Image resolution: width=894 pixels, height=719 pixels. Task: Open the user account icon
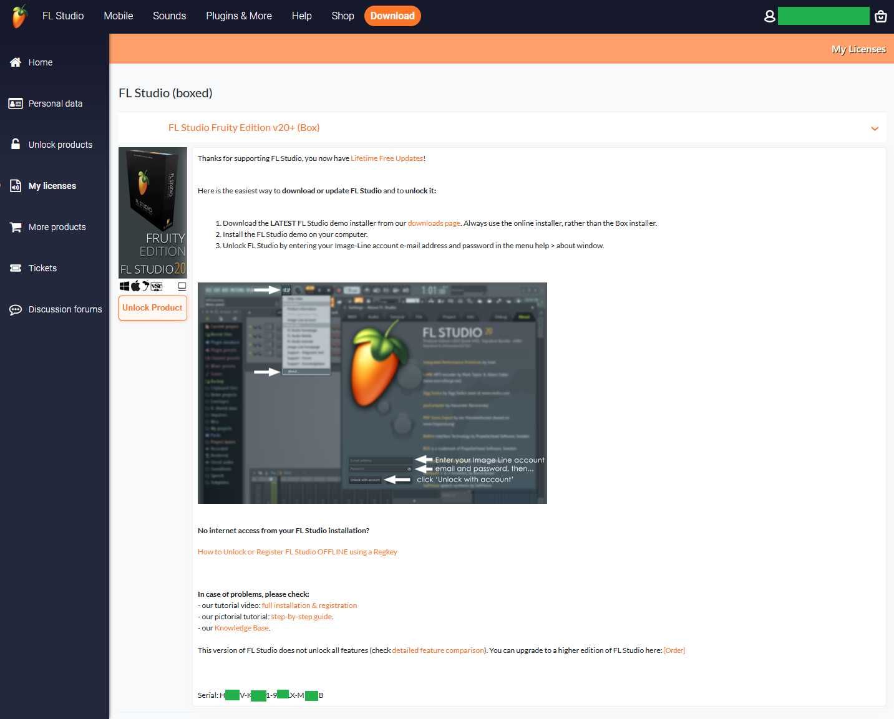tap(770, 16)
